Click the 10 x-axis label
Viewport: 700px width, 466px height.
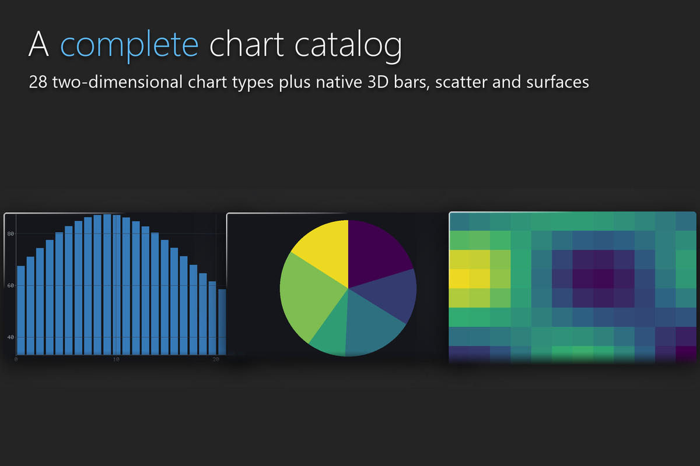point(116,360)
